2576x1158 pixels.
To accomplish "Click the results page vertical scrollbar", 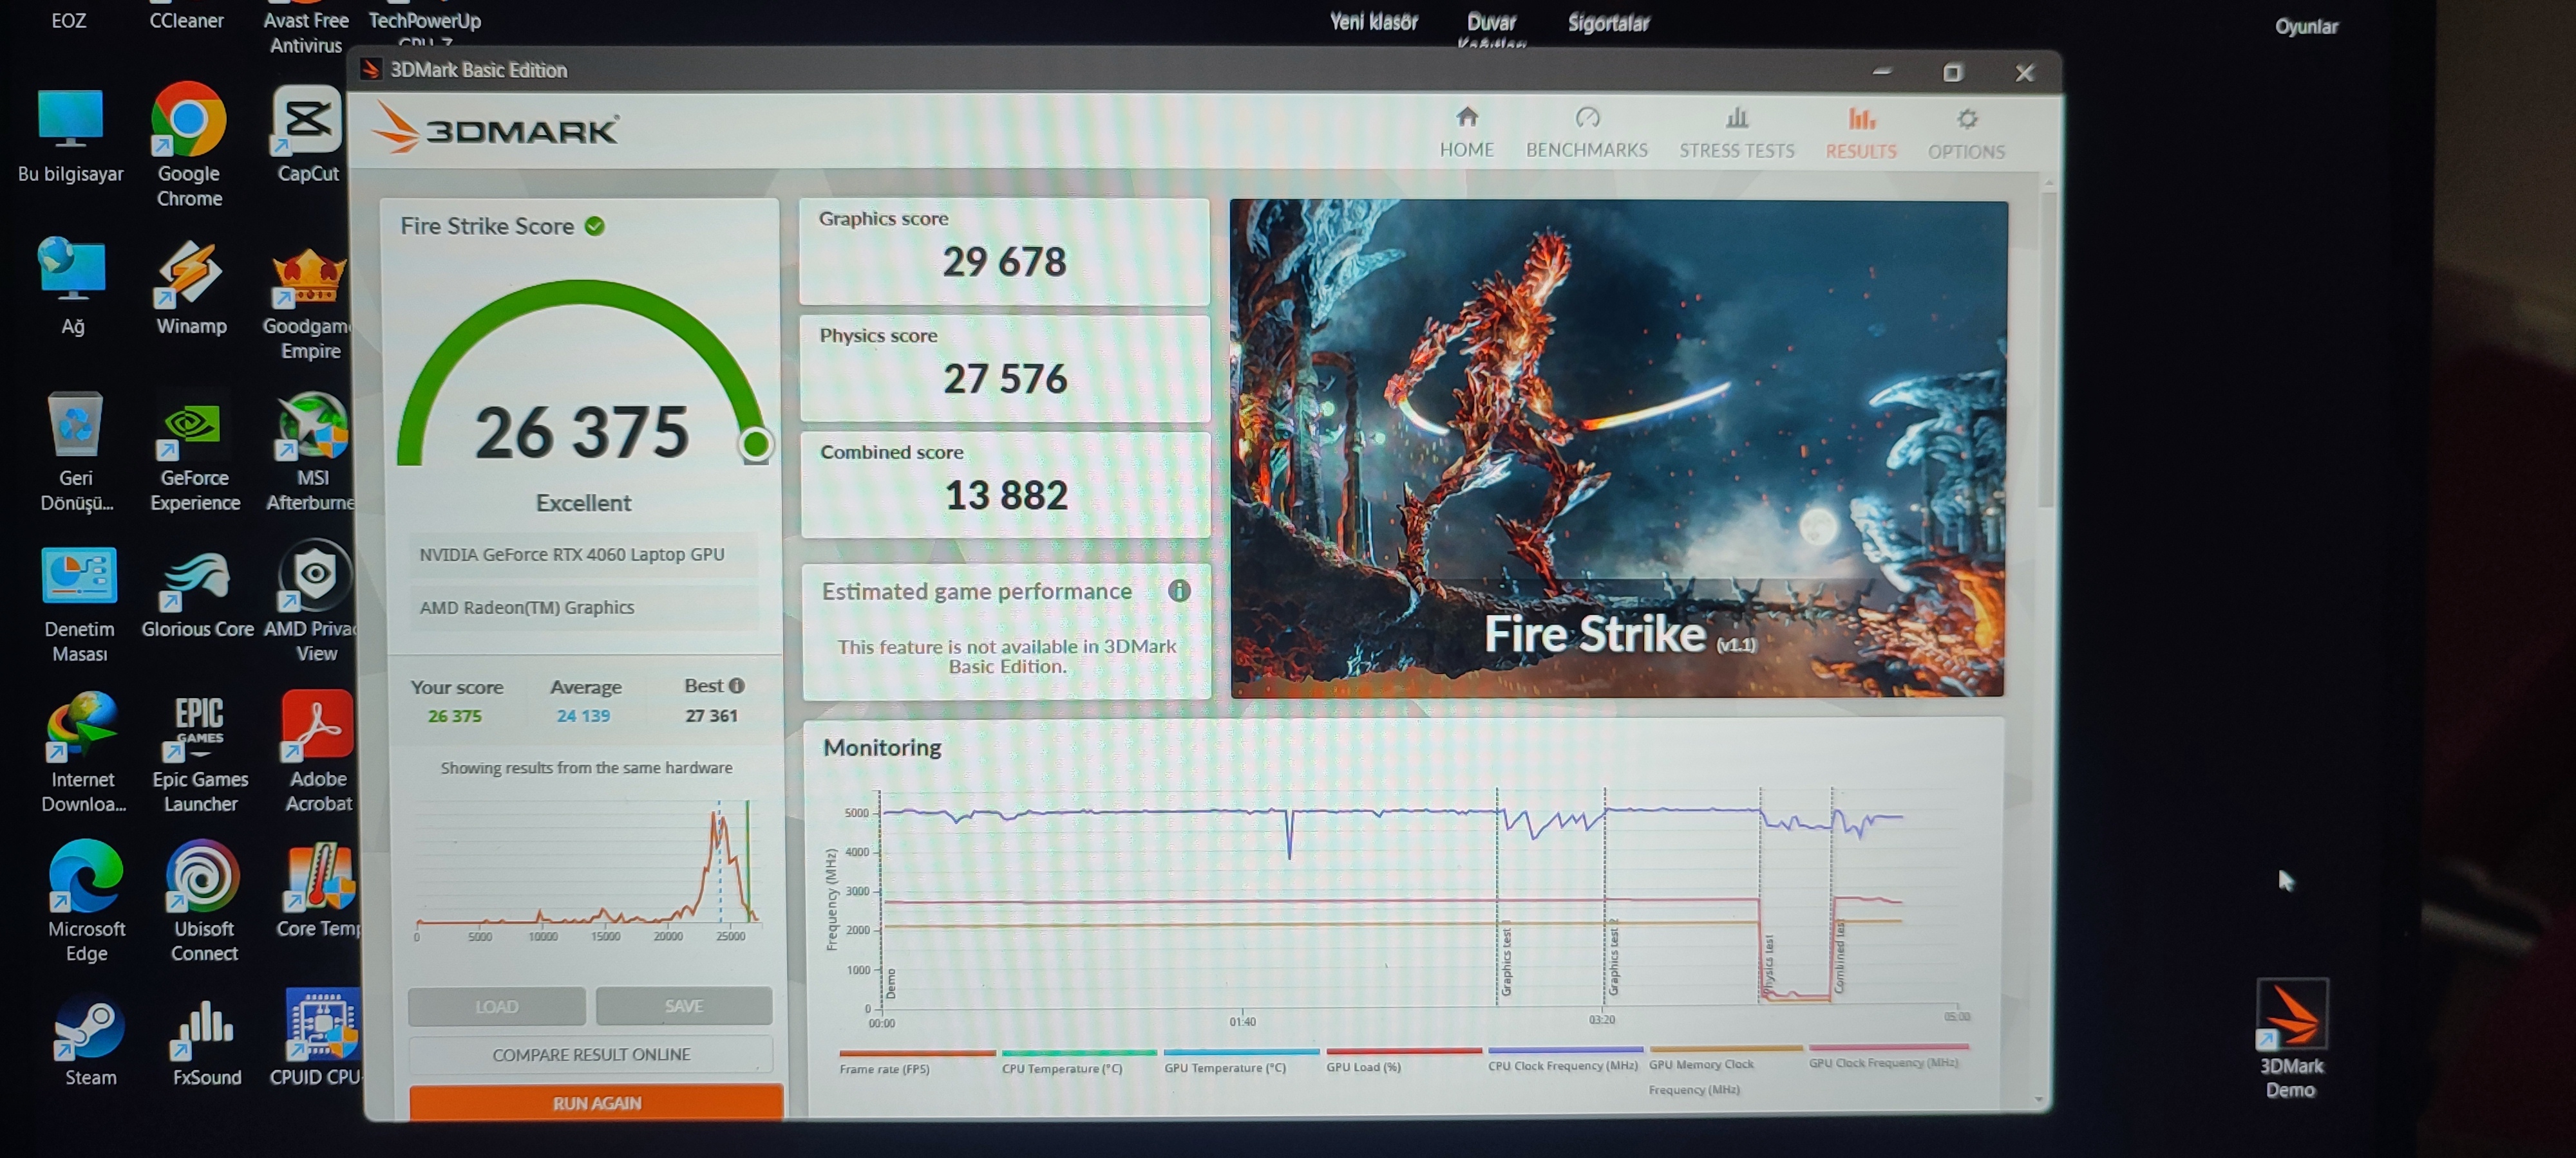I will click(x=2047, y=350).
